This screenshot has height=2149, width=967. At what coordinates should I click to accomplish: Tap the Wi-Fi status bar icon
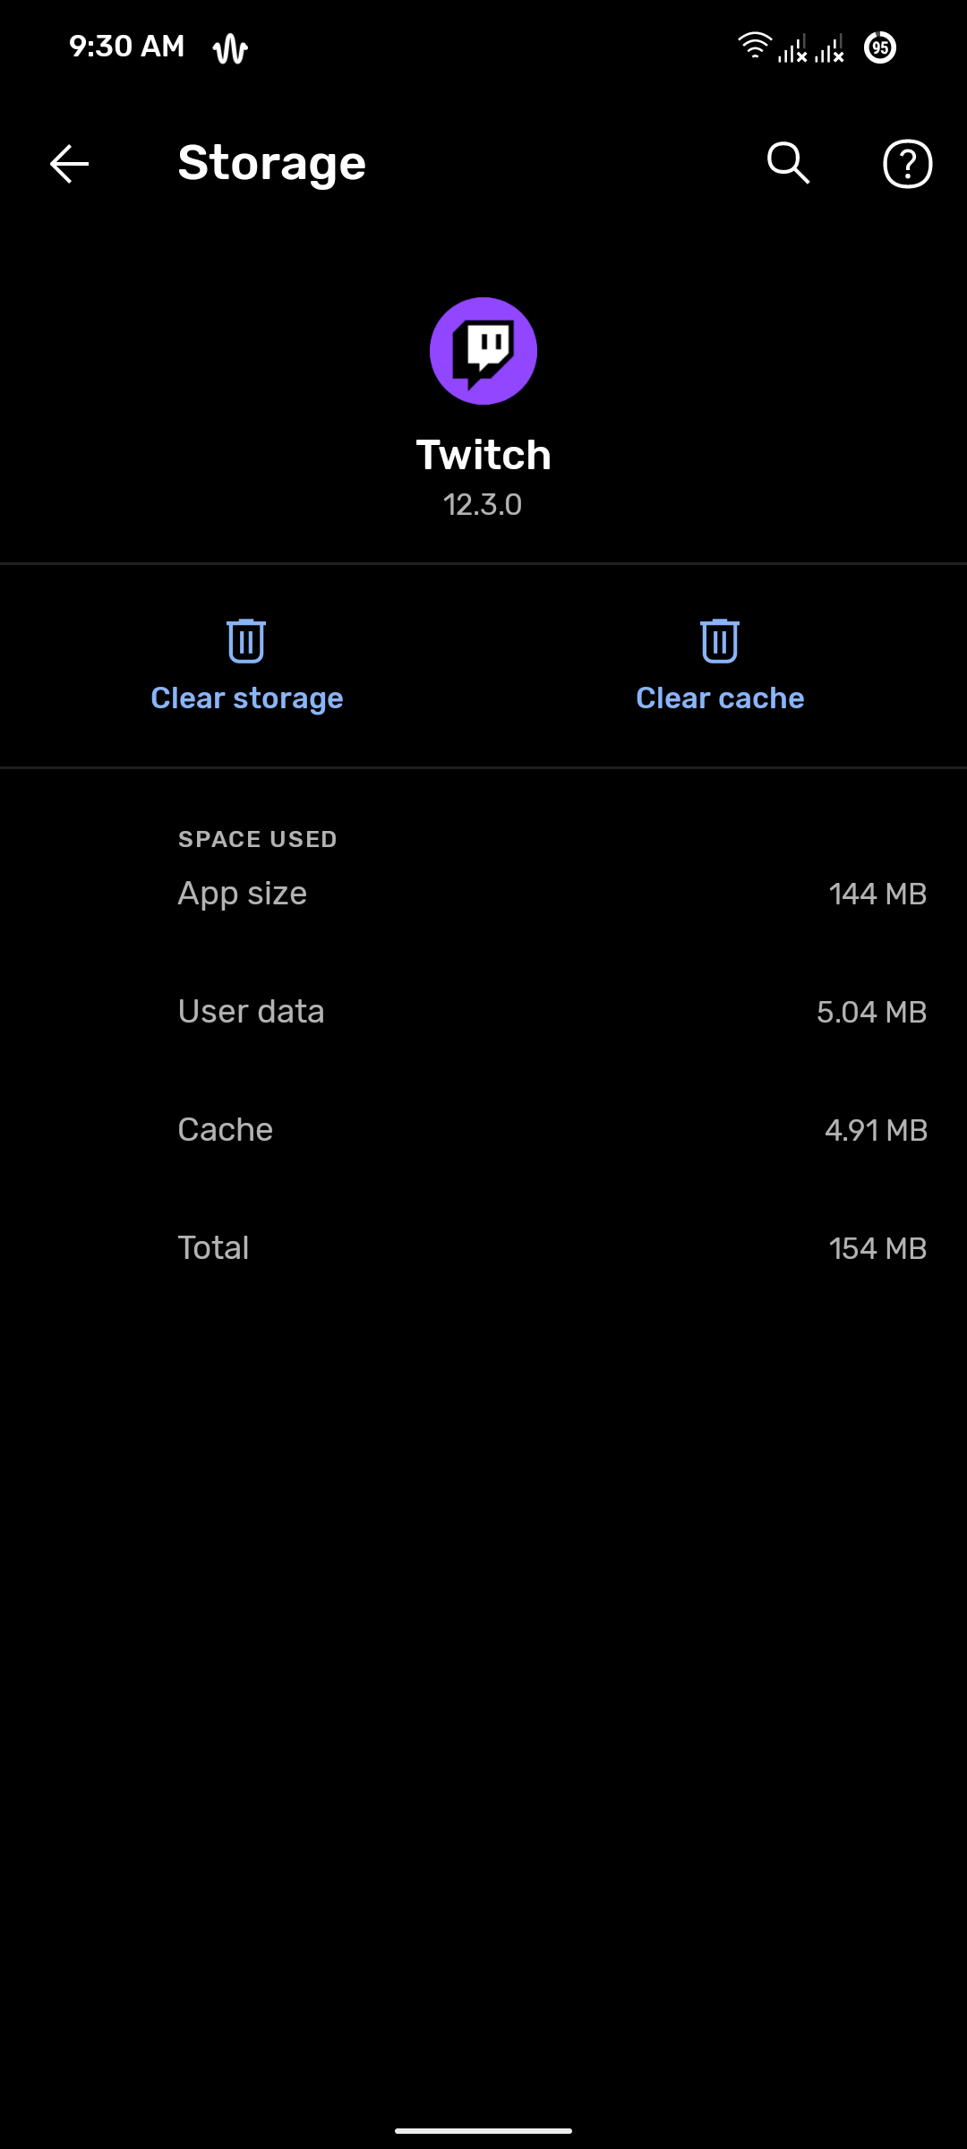(x=754, y=46)
